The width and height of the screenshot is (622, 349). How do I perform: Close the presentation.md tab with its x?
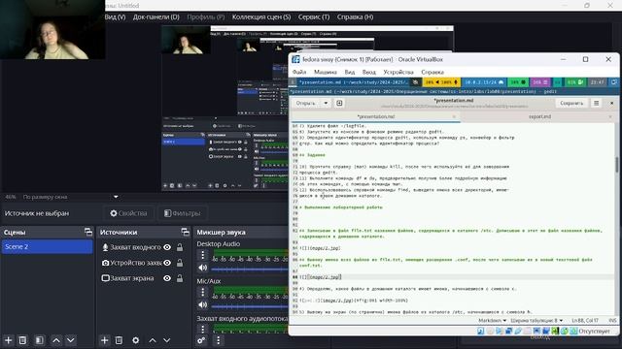pos(454,116)
